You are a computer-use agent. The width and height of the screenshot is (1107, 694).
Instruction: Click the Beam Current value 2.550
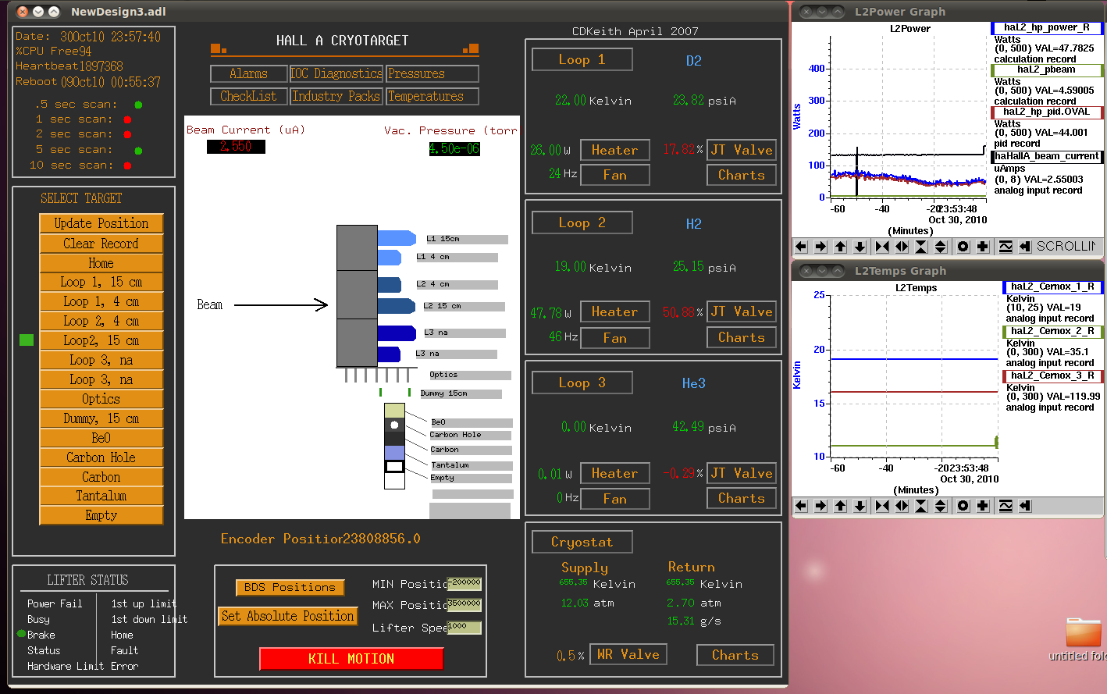point(236,147)
